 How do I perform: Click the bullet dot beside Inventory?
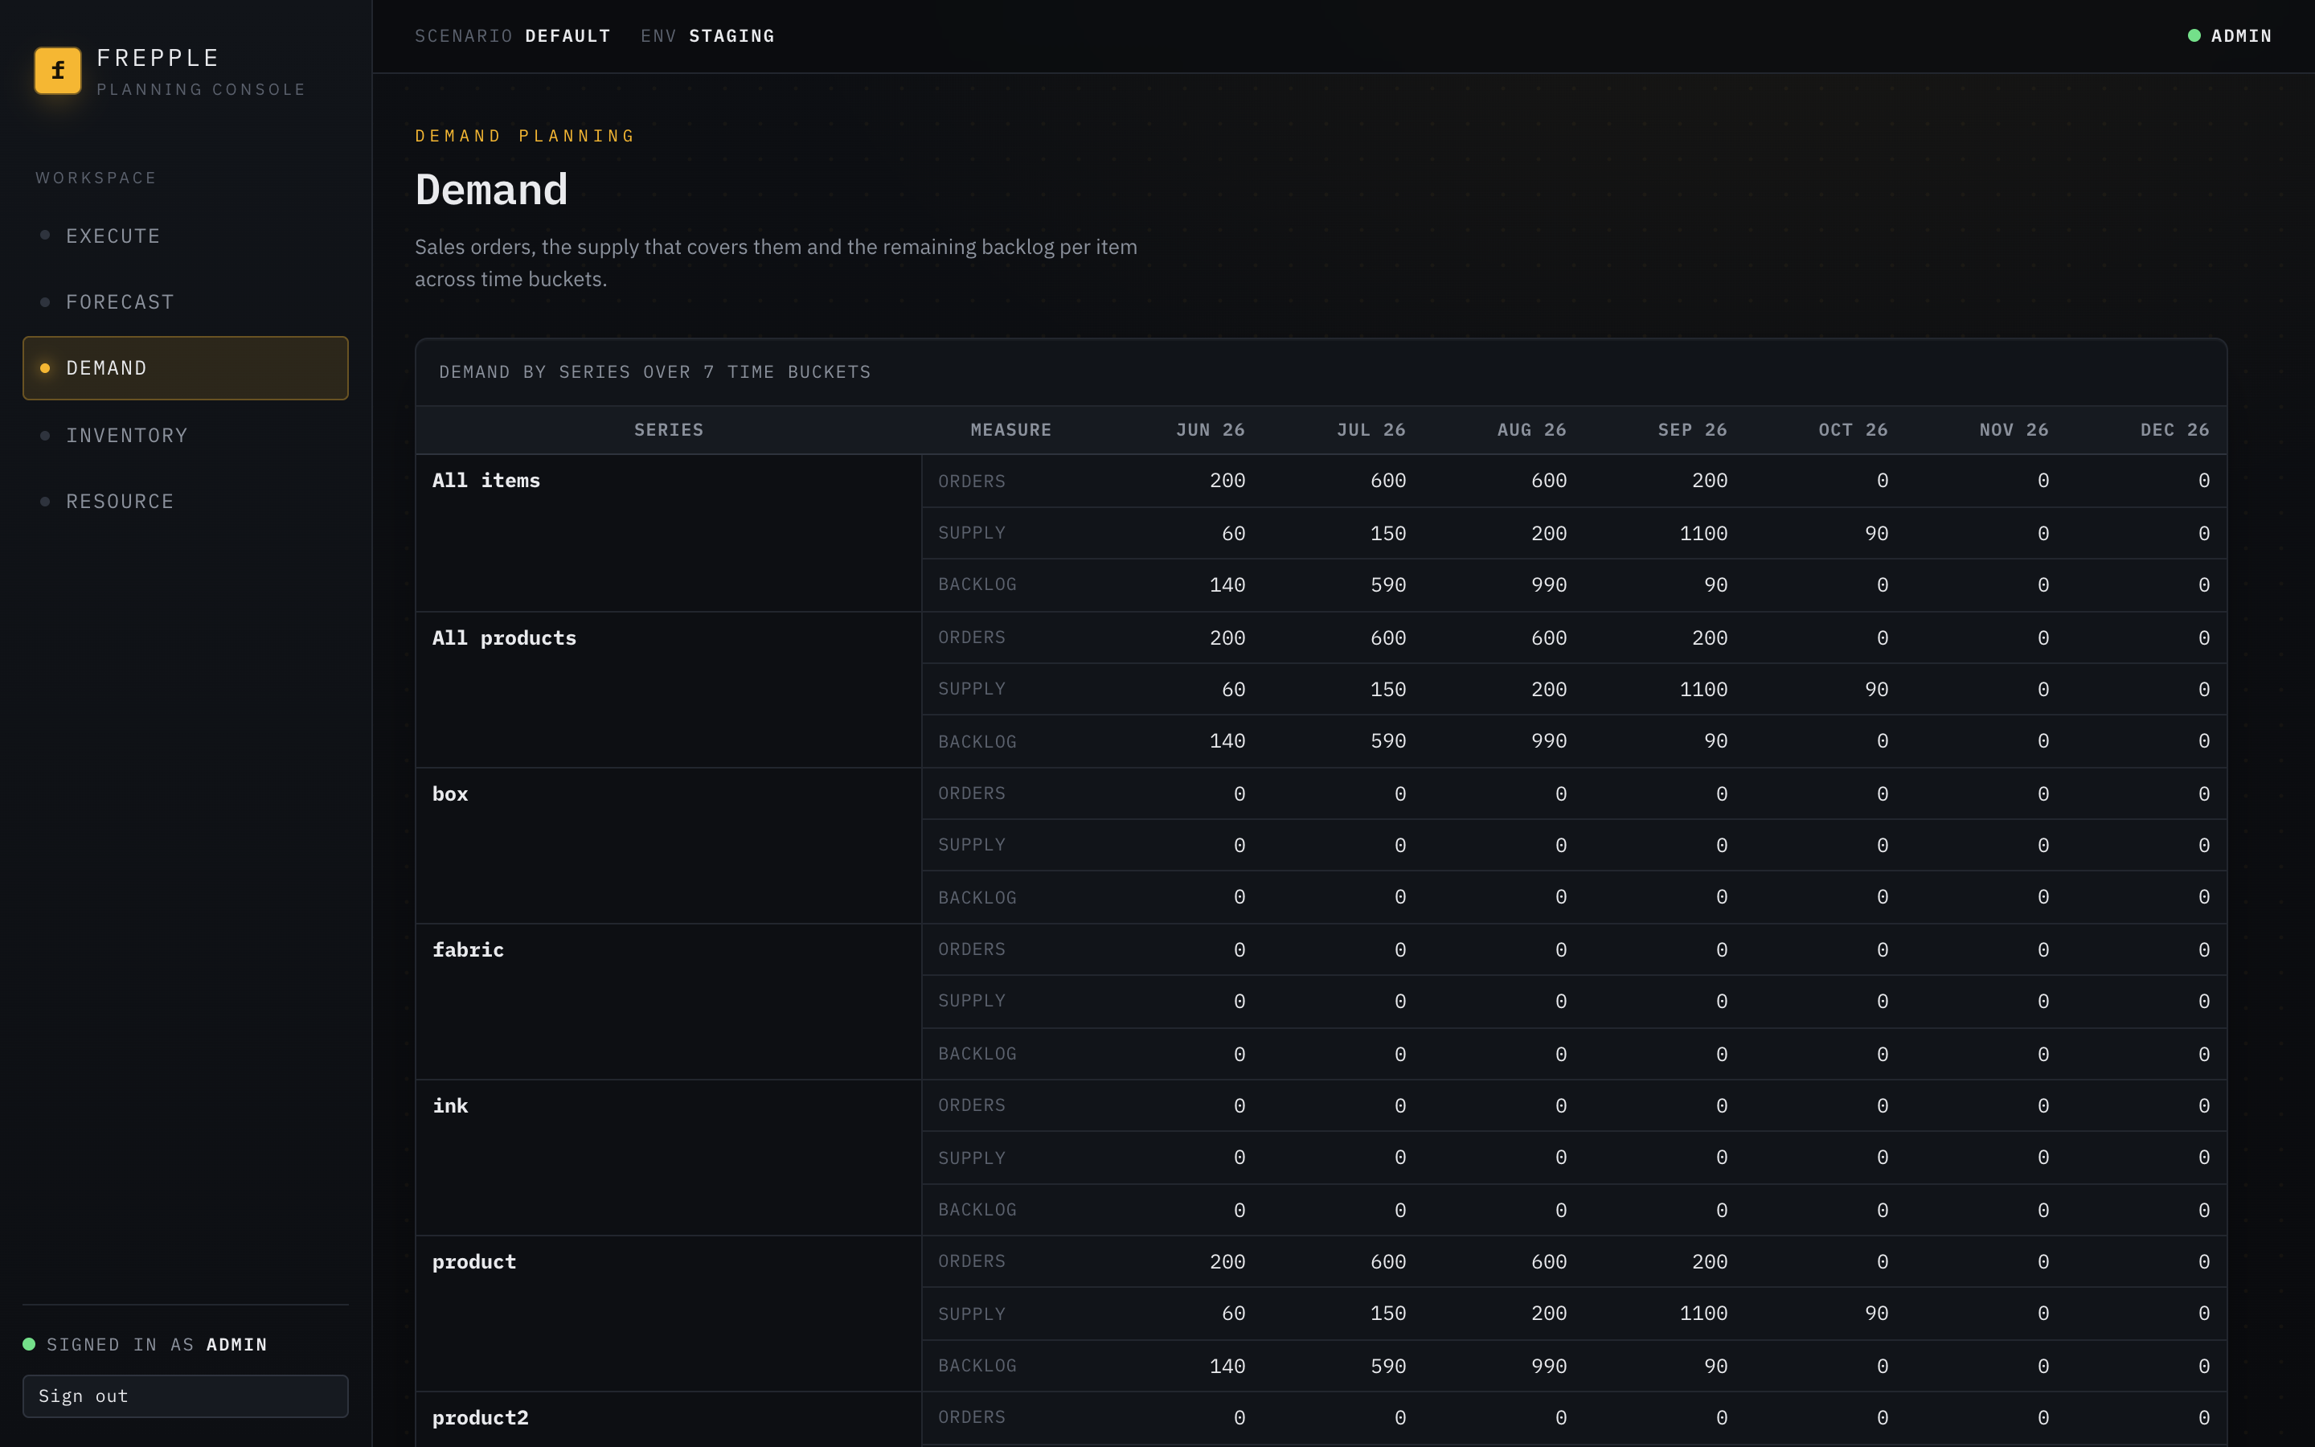point(45,436)
